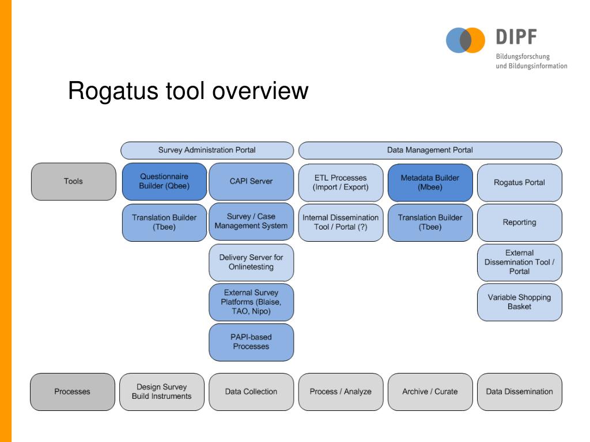Click the Bildungsforschung tagline text
Image resolution: width=590 pixels, height=442 pixels.
523,57
